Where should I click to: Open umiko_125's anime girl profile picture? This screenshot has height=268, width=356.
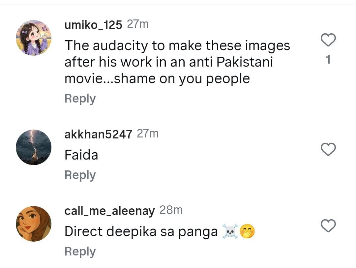tap(34, 38)
